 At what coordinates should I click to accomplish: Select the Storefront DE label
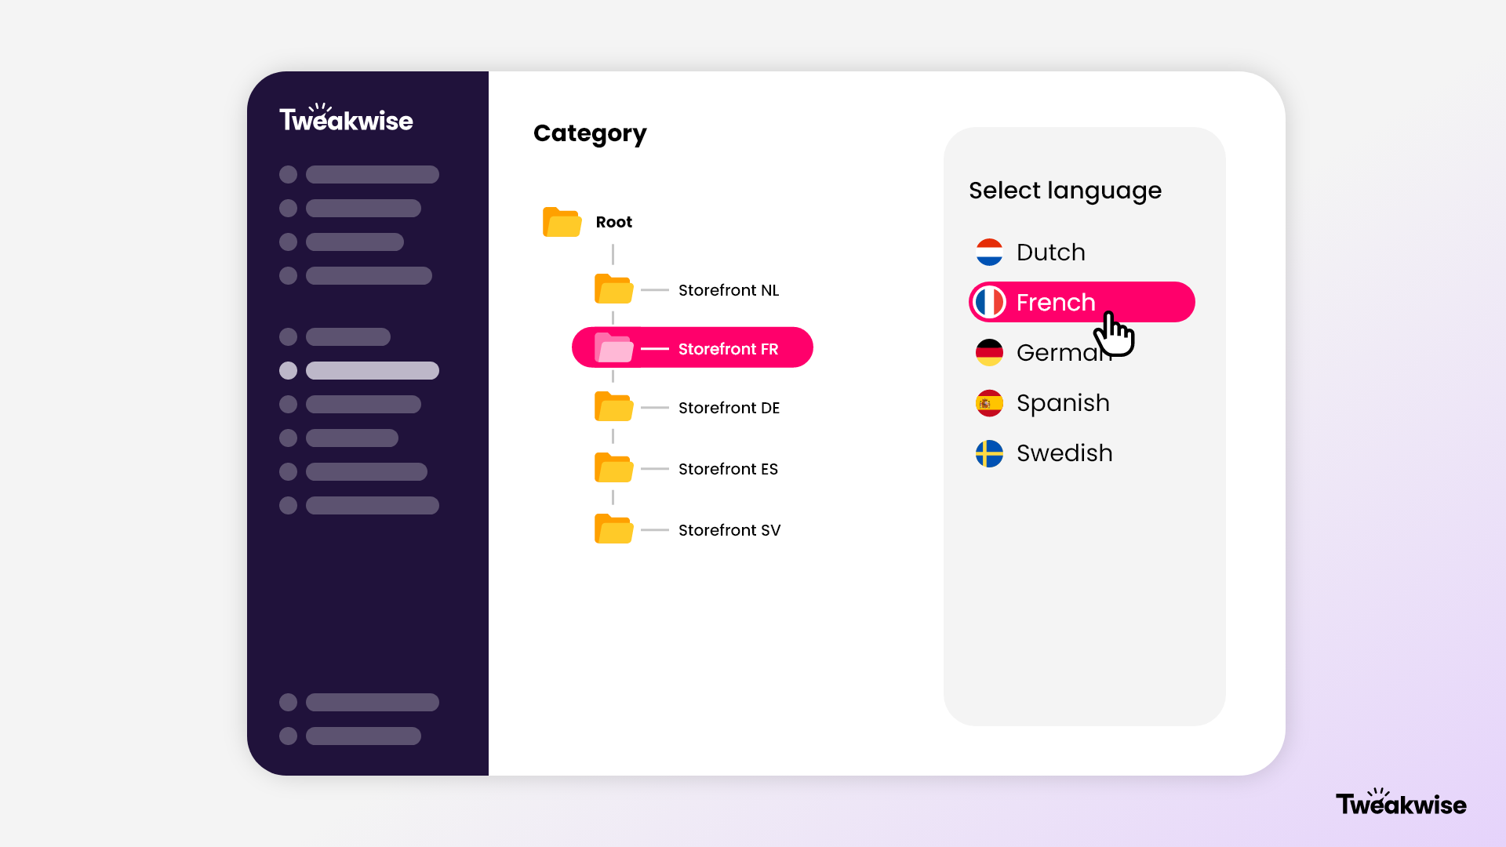[729, 408]
